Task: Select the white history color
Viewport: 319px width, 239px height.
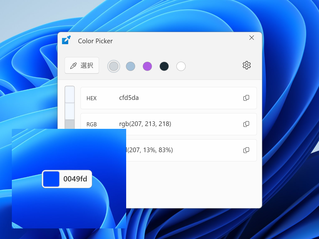Action: (x=181, y=66)
